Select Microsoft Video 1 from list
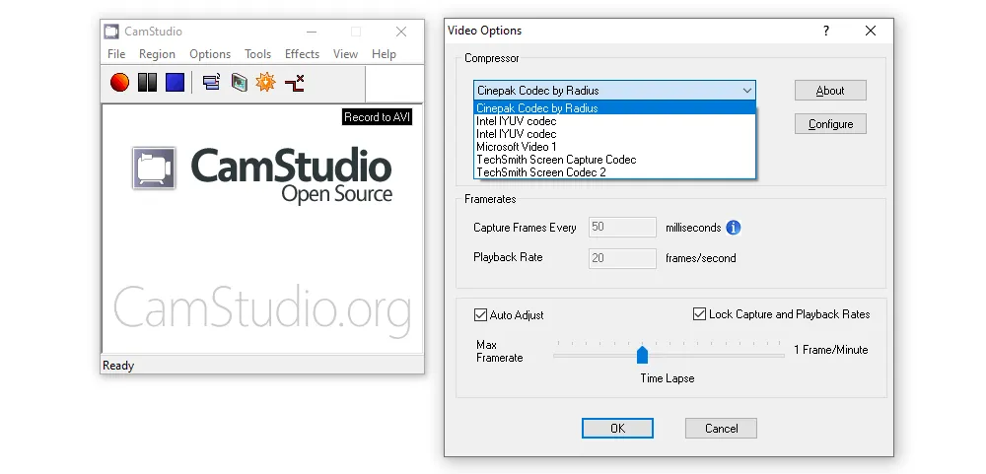Screen dimensions: 986x474 [x=516, y=147]
